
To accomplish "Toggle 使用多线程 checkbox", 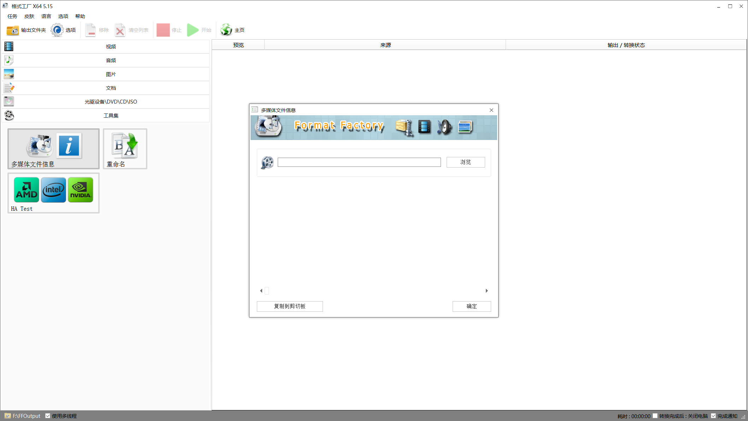I will [x=48, y=416].
